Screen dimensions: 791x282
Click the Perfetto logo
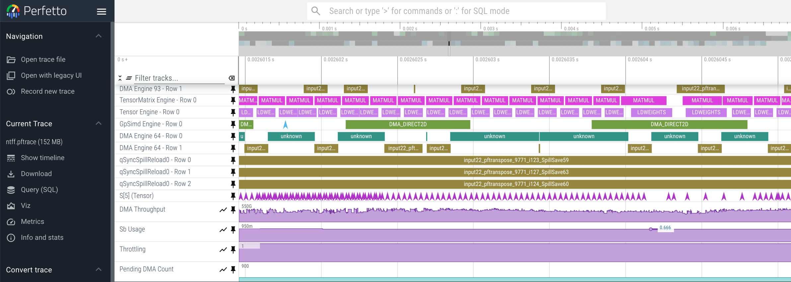(x=13, y=11)
